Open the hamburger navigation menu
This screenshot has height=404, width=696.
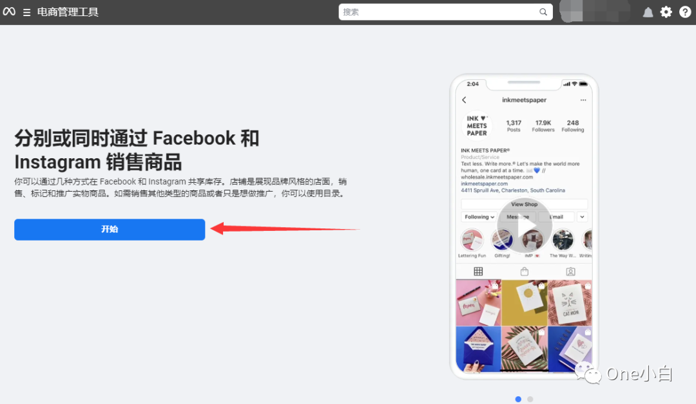pos(26,12)
